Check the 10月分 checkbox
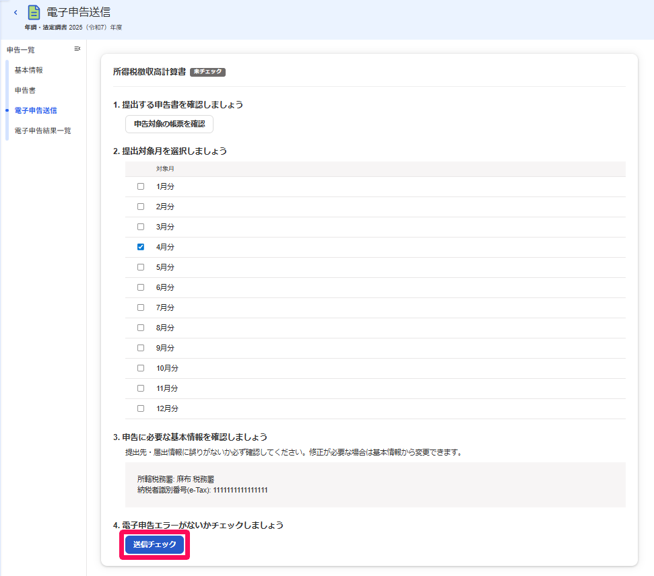 coord(141,368)
